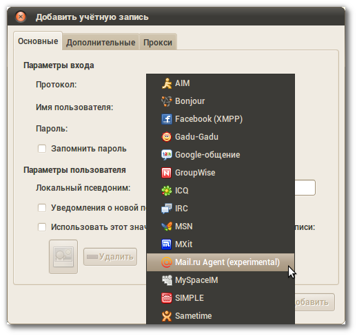Click the IRC chat bubbles icon
The width and height of the screenshot is (357, 336).
pyautogui.click(x=167, y=209)
